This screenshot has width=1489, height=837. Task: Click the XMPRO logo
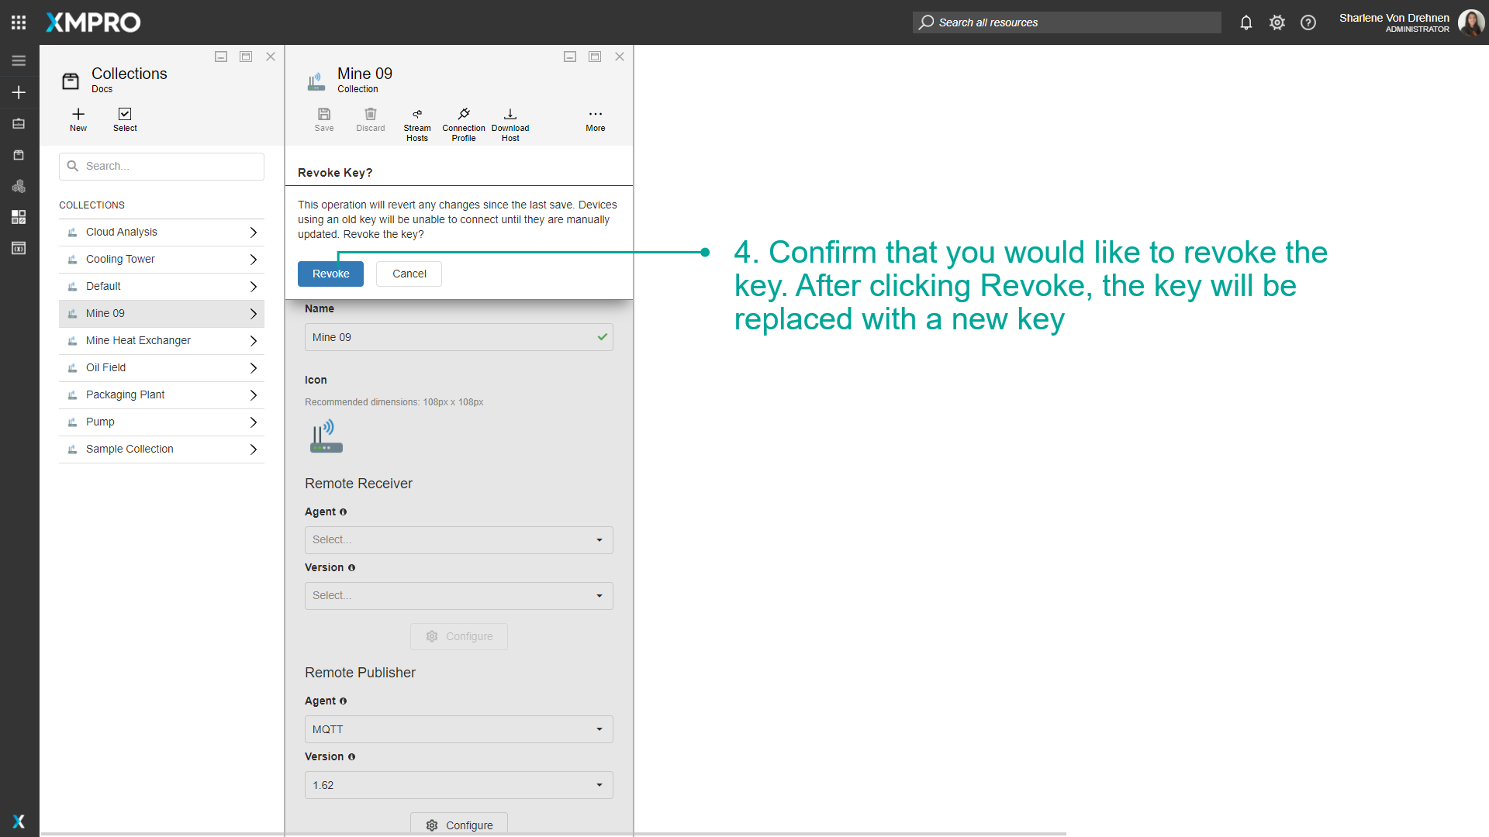click(x=92, y=22)
